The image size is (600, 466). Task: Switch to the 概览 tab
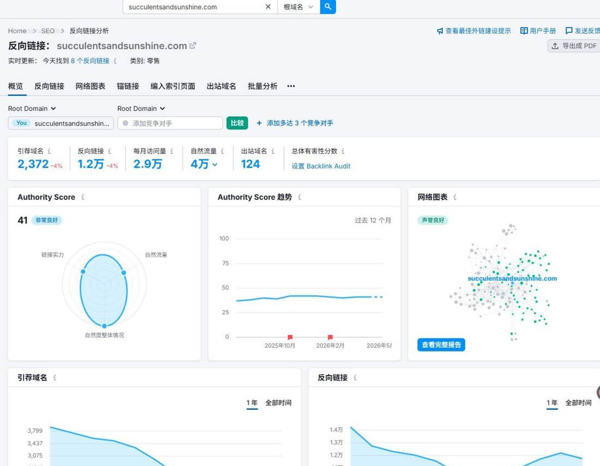[x=16, y=86]
